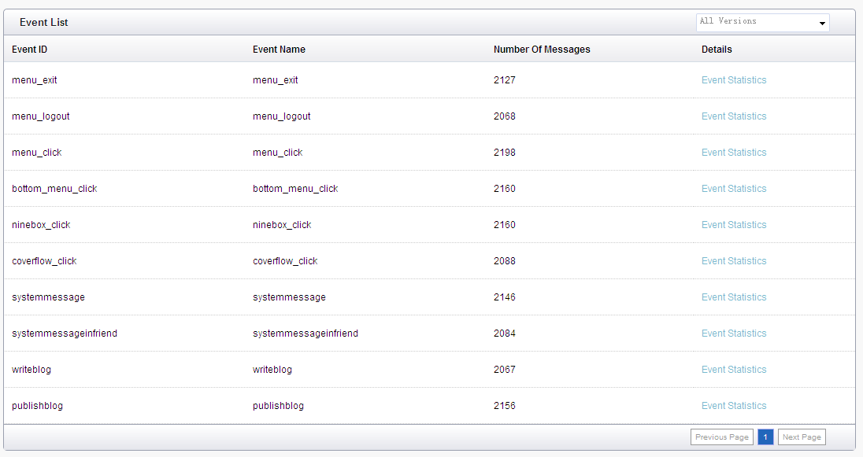The height and width of the screenshot is (457, 863).
Task: View Event Statistics for ninebox_click
Action: point(734,225)
